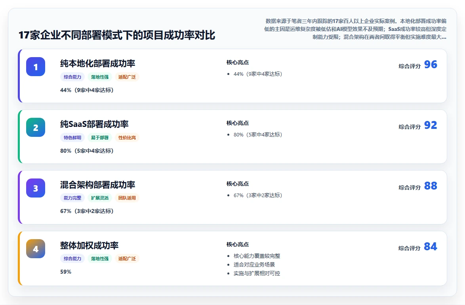Click the number 1 rank badge

coord(36,67)
